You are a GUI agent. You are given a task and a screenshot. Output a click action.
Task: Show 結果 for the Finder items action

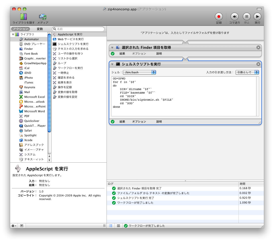(122, 54)
